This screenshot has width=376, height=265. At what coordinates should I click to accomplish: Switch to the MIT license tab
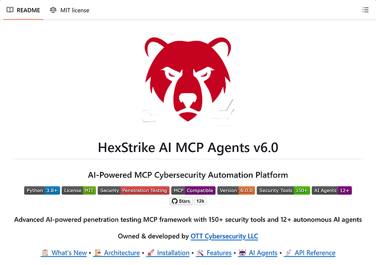[70, 10]
